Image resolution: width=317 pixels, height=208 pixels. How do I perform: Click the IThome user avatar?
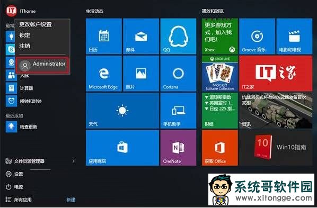(11, 11)
